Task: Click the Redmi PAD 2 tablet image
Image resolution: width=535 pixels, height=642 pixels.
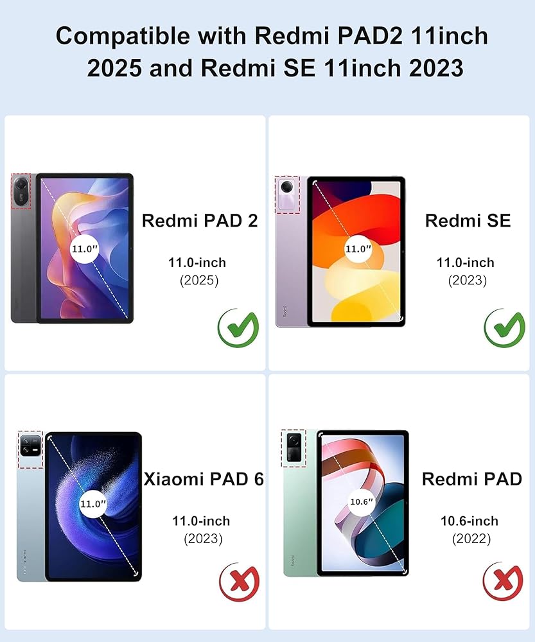Action: 72,248
